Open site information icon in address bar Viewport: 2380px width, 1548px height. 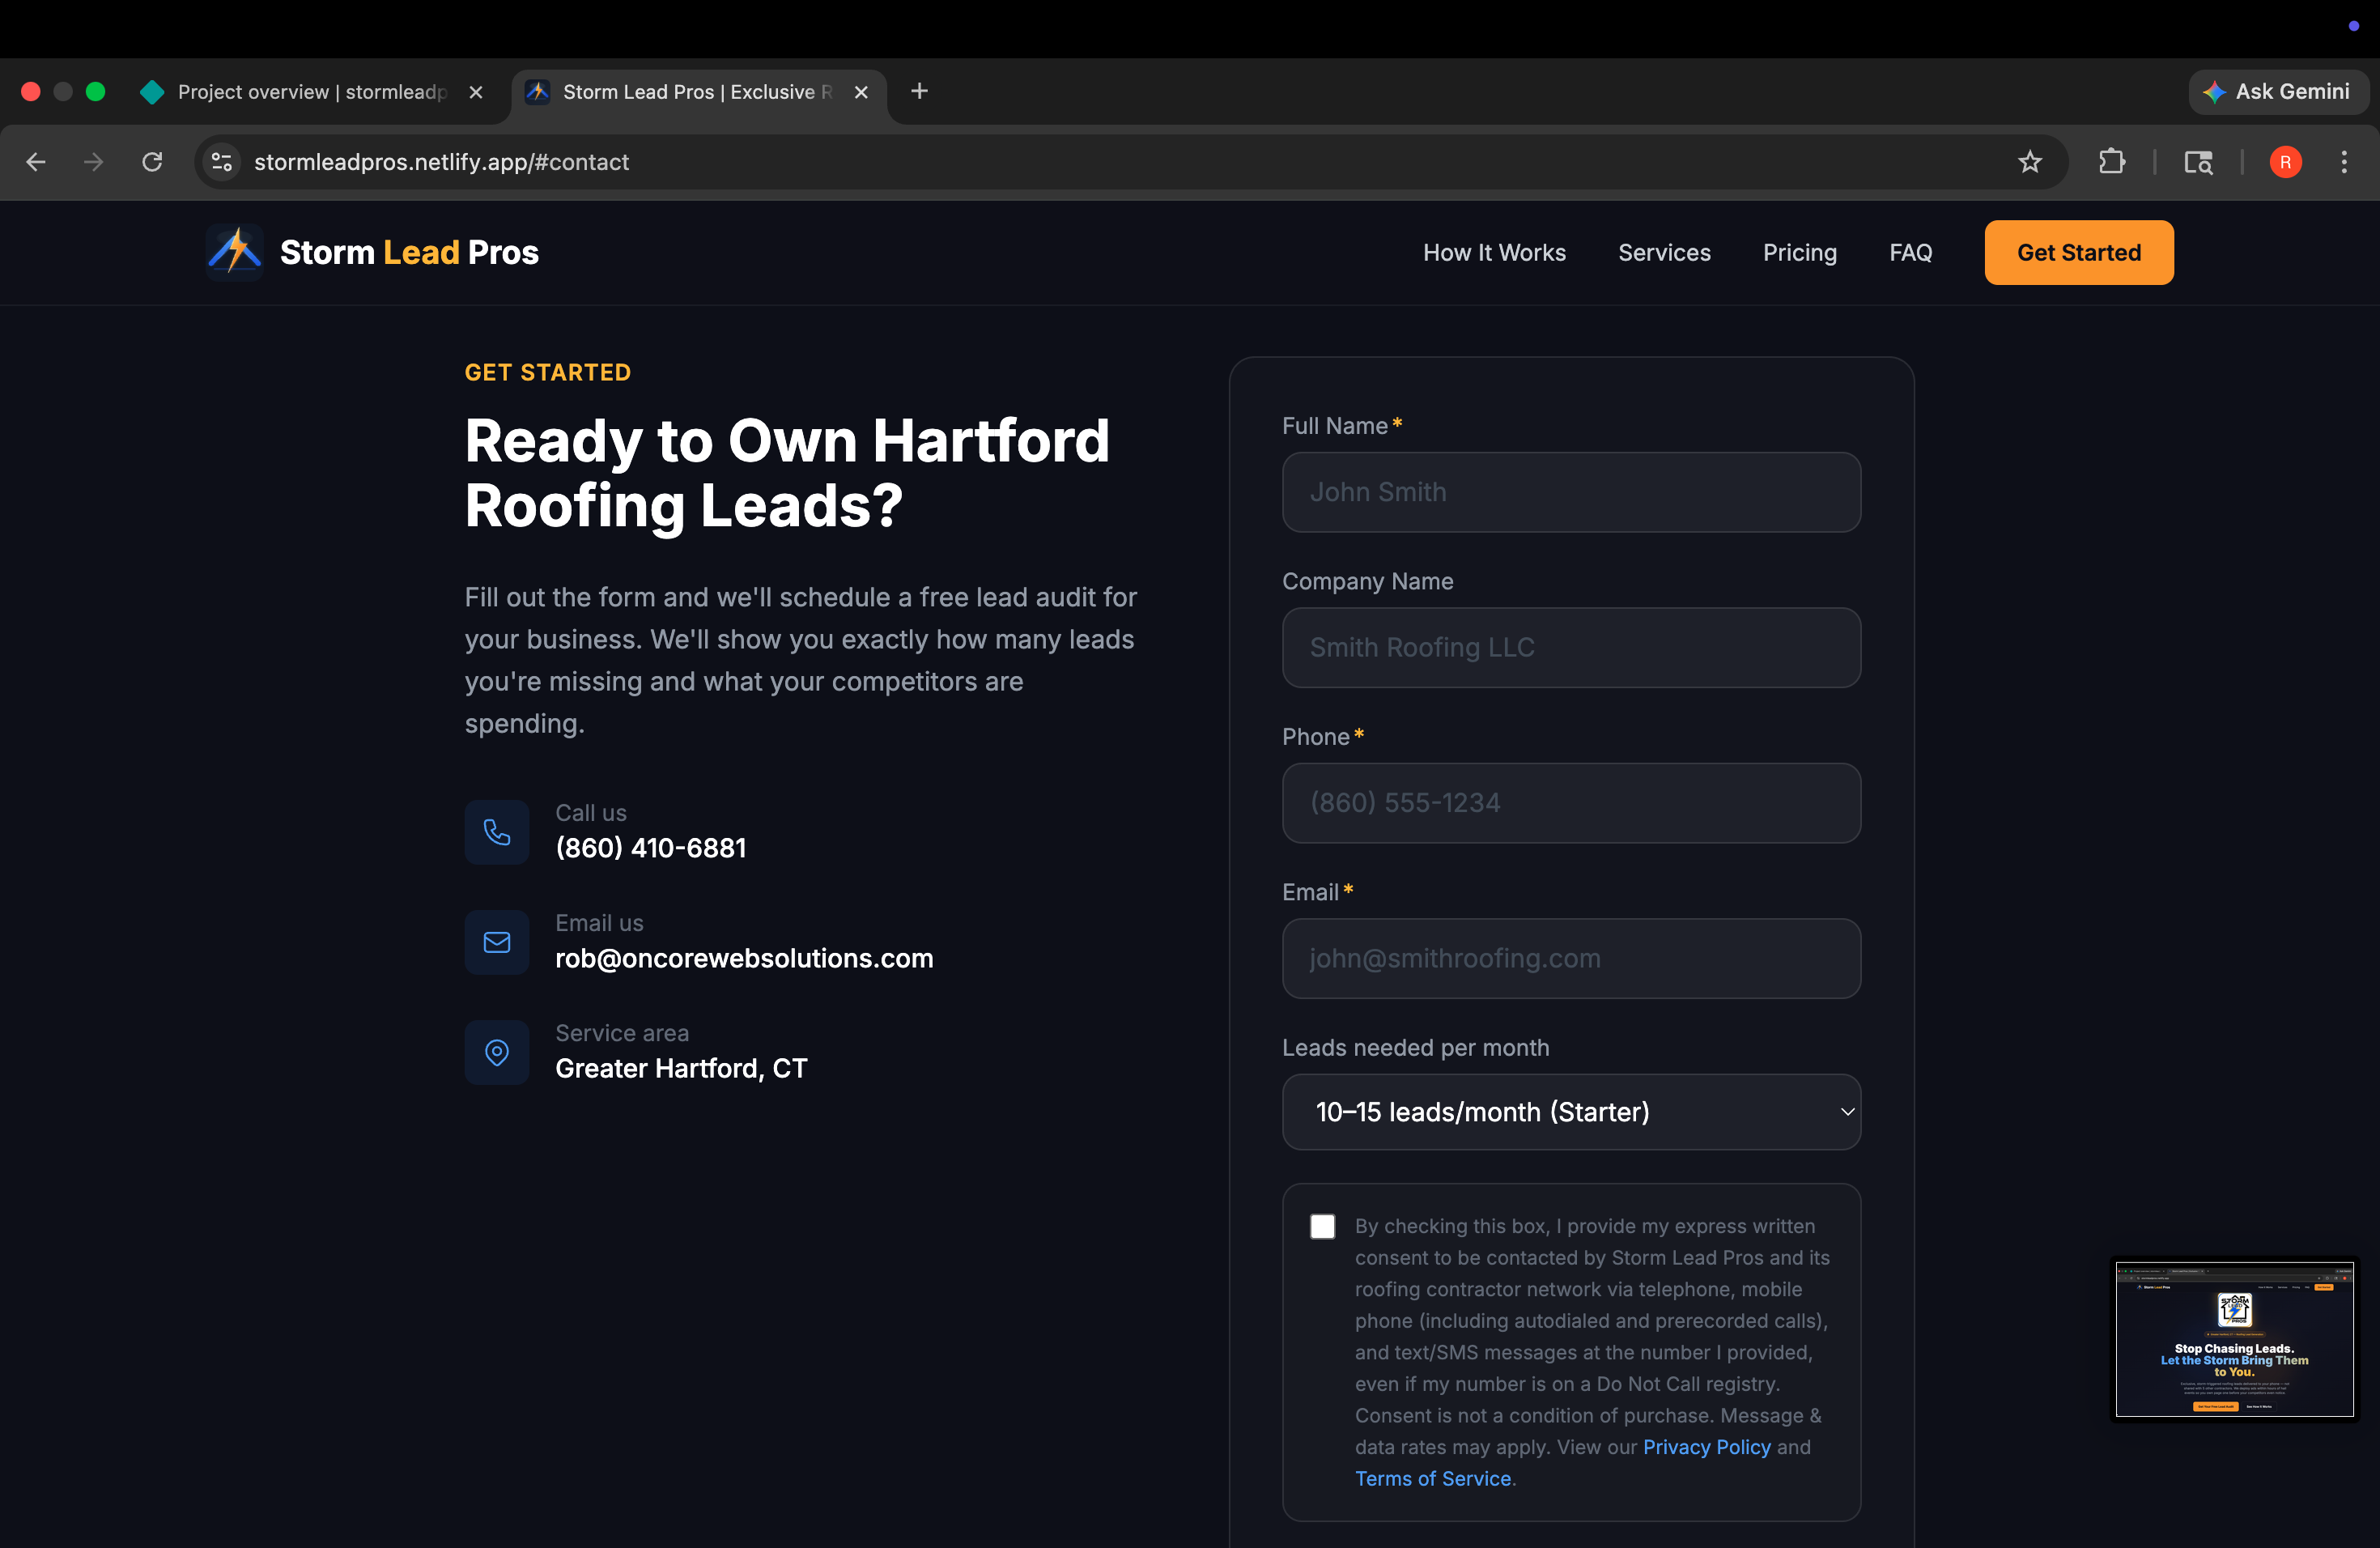(222, 162)
